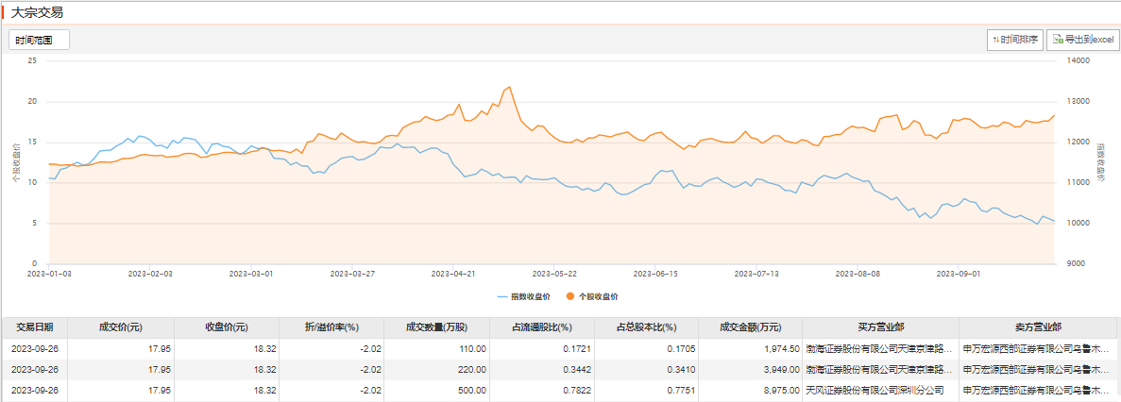Toggle the 指数收盘价 legend series
The height and width of the screenshot is (402, 1121).
pos(530,296)
